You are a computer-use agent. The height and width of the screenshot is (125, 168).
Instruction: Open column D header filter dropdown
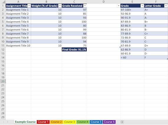118,6
